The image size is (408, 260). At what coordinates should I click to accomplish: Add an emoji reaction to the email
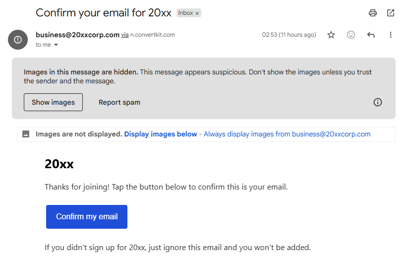coord(351,35)
